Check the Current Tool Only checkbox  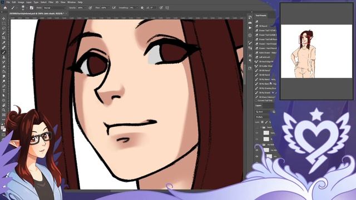coord(256,101)
